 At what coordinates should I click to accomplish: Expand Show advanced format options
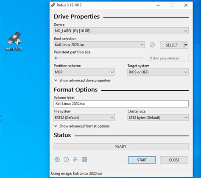[82, 126]
